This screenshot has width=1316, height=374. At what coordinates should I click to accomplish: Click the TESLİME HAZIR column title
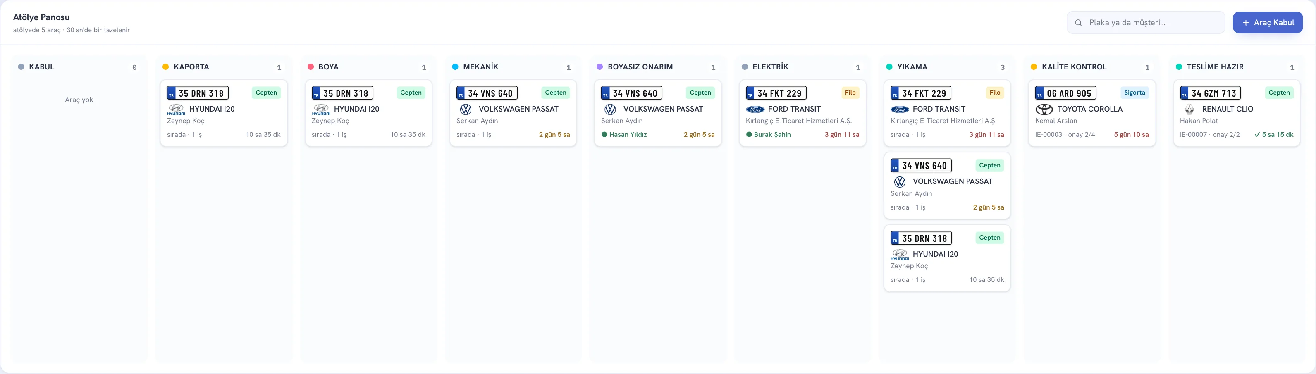(1215, 67)
